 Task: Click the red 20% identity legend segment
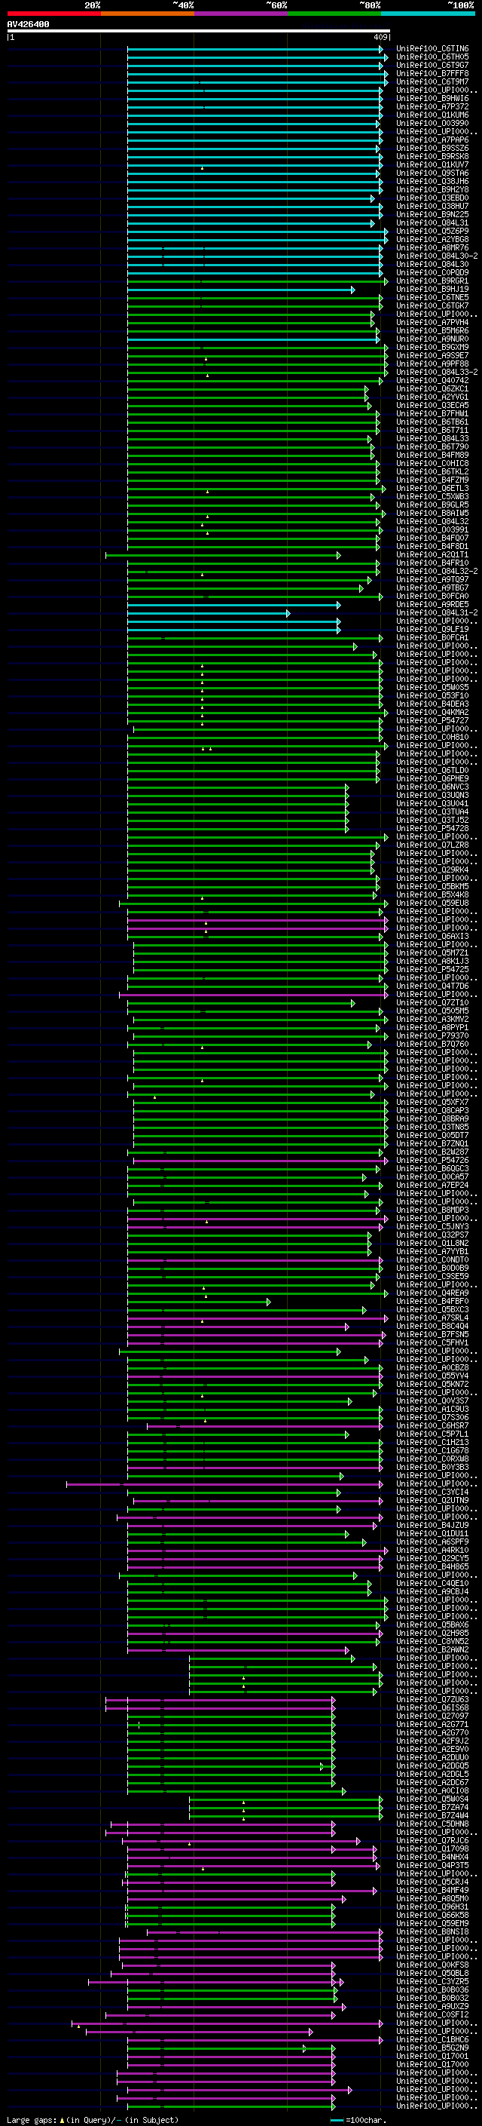tap(53, 14)
